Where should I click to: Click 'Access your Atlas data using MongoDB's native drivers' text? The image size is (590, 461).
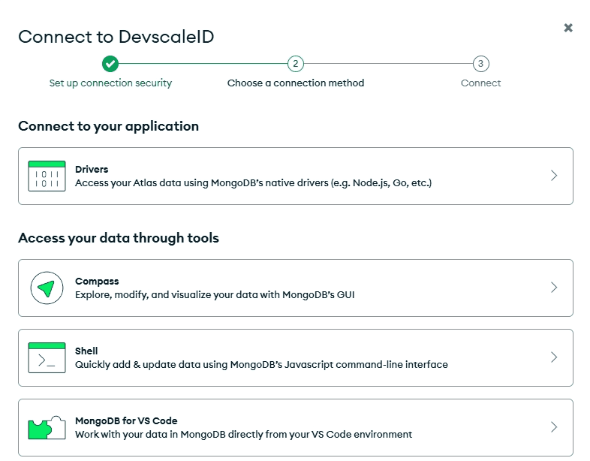253,183
